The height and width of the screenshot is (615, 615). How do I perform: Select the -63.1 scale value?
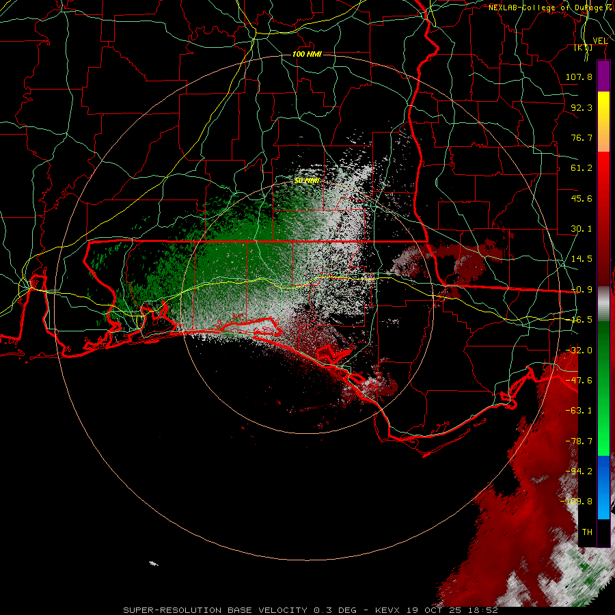click(579, 411)
